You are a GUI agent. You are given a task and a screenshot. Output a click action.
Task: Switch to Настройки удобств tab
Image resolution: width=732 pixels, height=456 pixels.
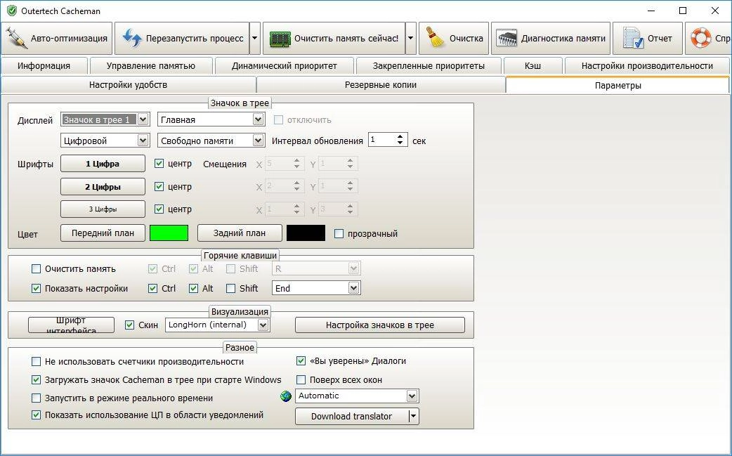click(x=128, y=85)
